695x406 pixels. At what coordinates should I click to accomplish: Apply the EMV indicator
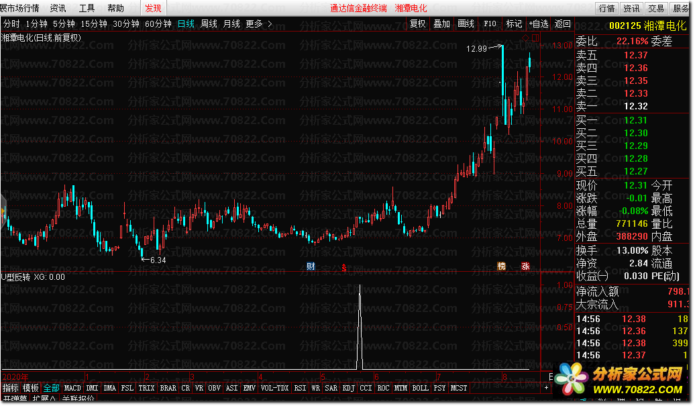click(250, 389)
